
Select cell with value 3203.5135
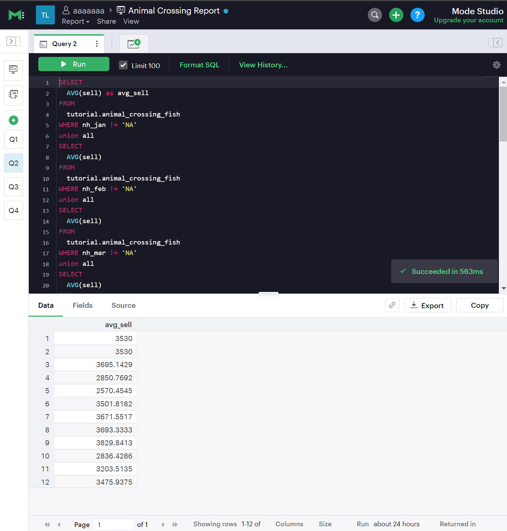[x=96, y=469]
